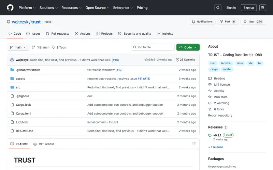This screenshot has width=273, height=170.
Task: Open the green Code dropdown button
Action: (x=188, y=47)
